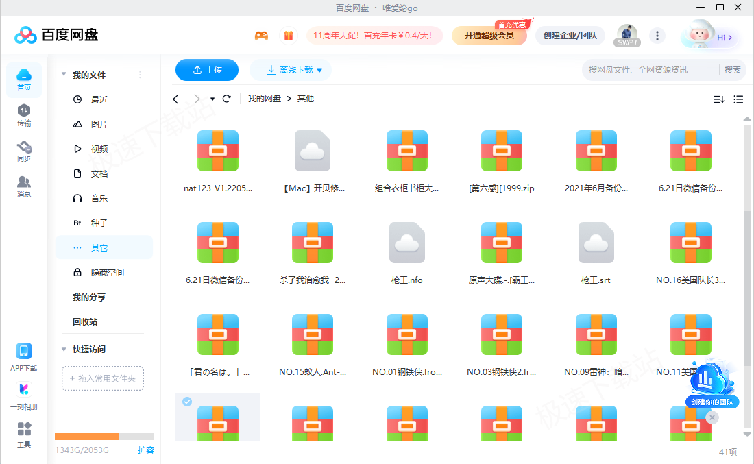Click the 搜索 search button
Screen dimensions: 754x464
click(732, 70)
